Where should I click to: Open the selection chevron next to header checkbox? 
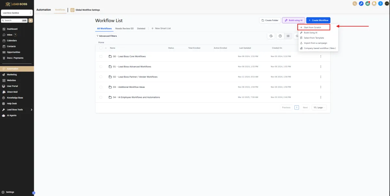tap(106, 48)
